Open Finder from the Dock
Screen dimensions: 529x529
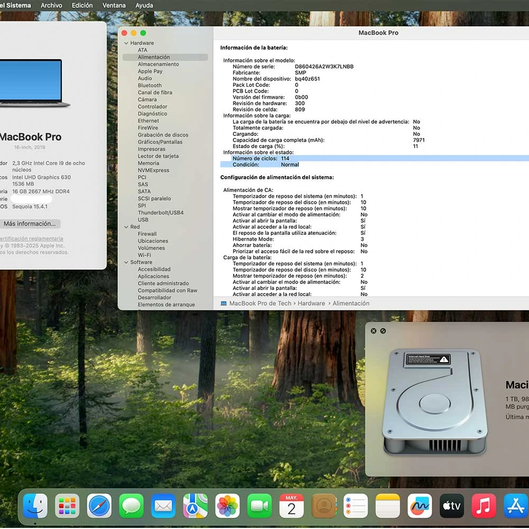click(35, 506)
